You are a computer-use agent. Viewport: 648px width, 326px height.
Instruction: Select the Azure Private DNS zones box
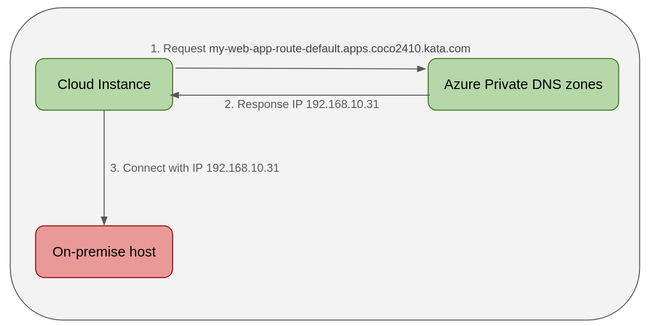[x=523, y=84]
